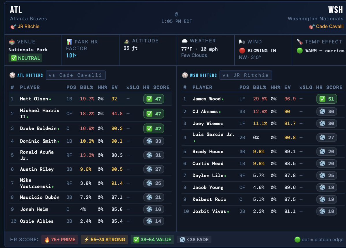The width and height of the screenshot is (346, 248).
Task: Select Jonah Heim player name
Action: coord(34,209)
